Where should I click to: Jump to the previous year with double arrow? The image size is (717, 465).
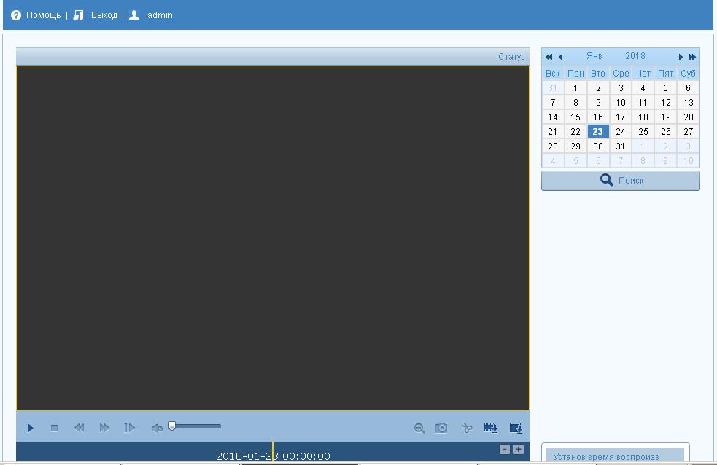click(549, 57)
